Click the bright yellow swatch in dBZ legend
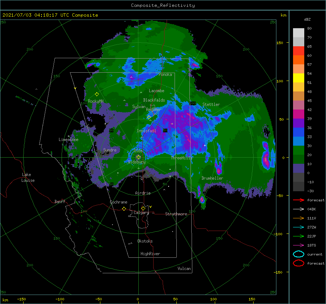The image size is (326, 304). pyautogui.click(x=298, y=78)
